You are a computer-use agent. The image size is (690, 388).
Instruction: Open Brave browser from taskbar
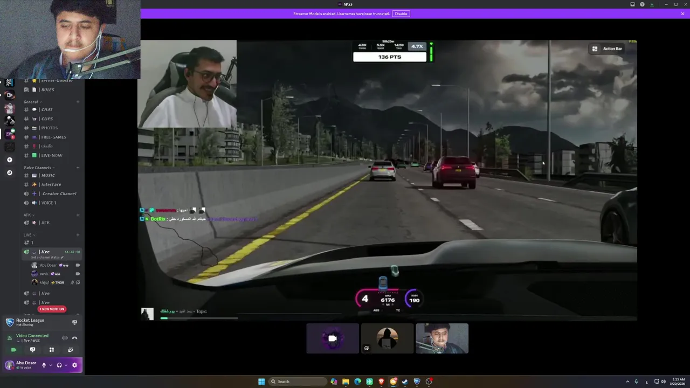coord(381,382)
